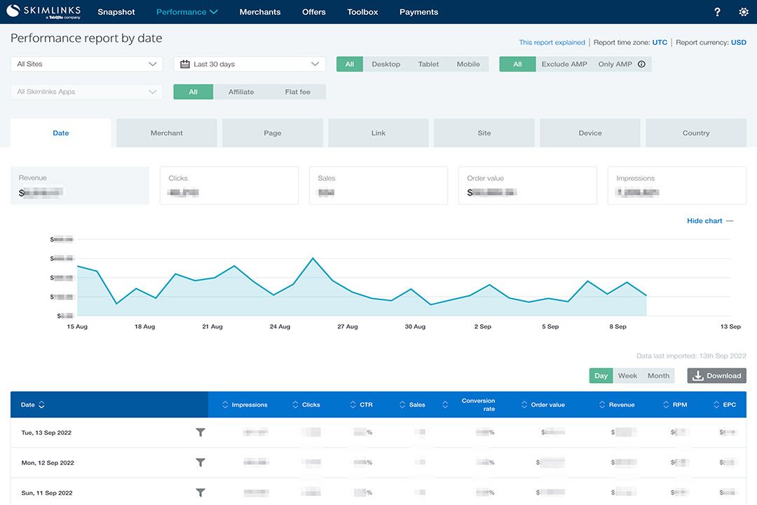Toggle revenue type to Affiliate

(x=241, y=92)
